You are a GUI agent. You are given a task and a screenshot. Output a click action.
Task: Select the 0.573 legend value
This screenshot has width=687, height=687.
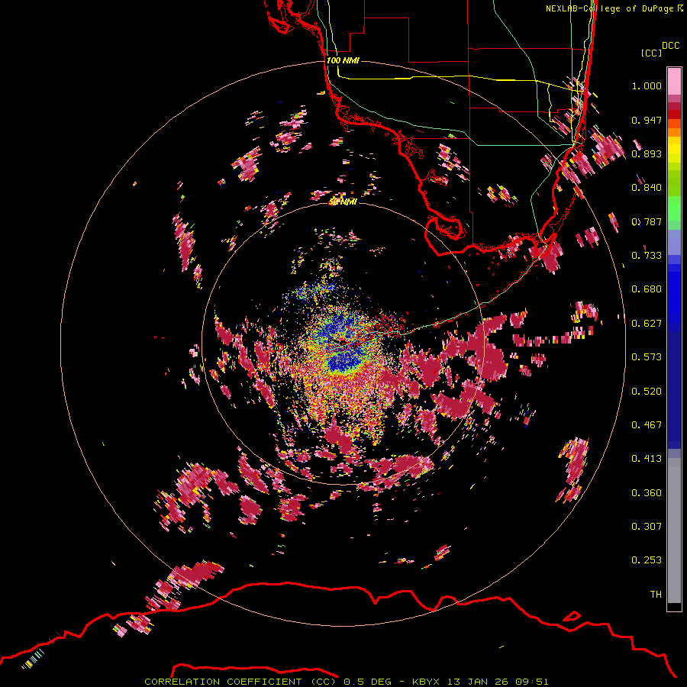click(647, 357)
